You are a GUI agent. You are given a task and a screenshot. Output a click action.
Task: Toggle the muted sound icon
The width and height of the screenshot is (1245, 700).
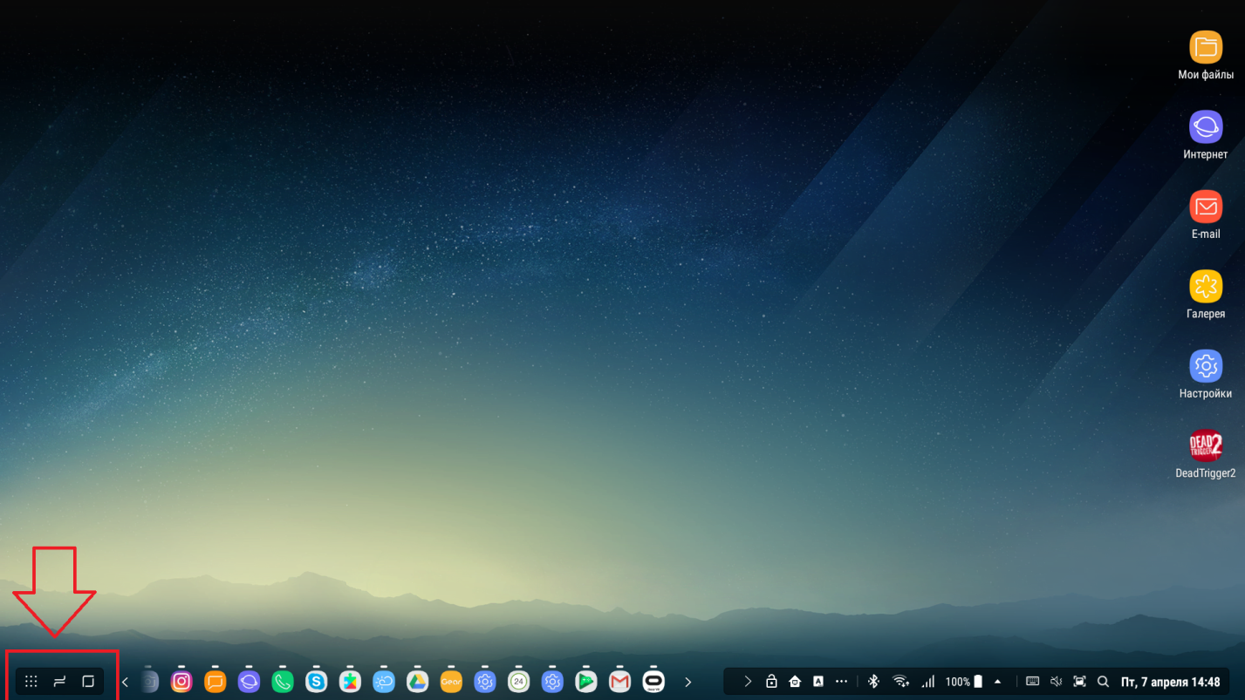1056,682
